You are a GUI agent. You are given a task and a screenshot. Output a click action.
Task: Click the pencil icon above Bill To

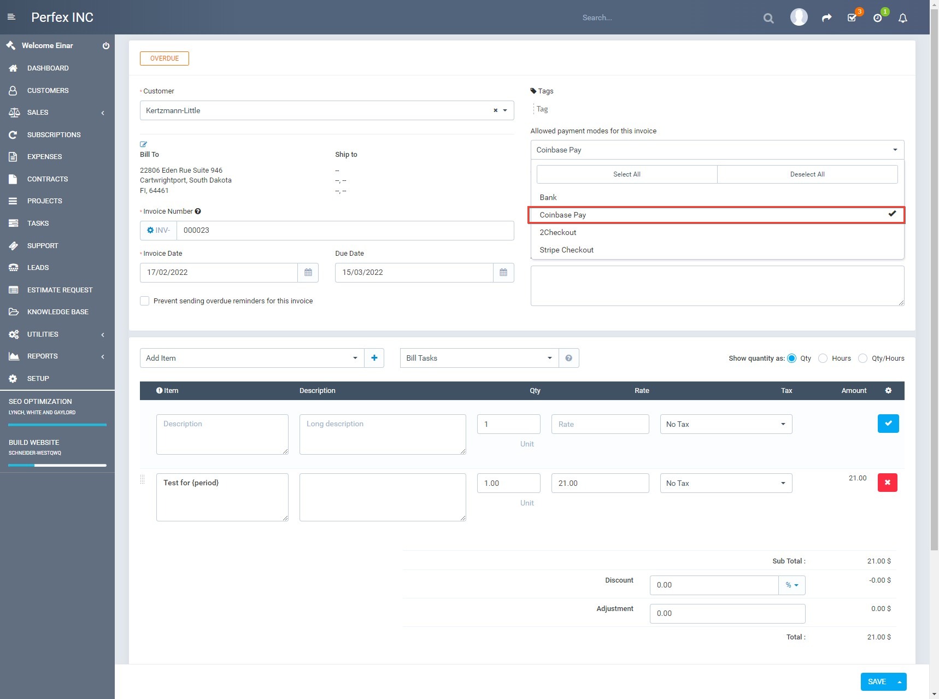coord(144,144)
